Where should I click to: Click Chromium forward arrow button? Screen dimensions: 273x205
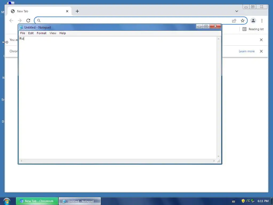[20, 21]
